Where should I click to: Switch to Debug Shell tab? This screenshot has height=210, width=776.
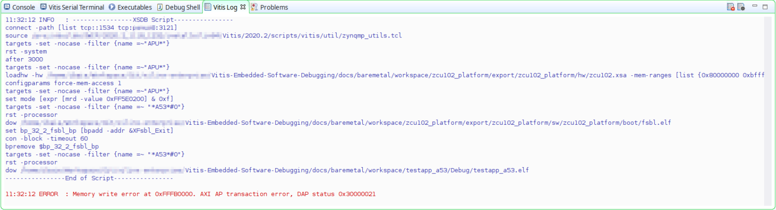(x=179, y=7)
